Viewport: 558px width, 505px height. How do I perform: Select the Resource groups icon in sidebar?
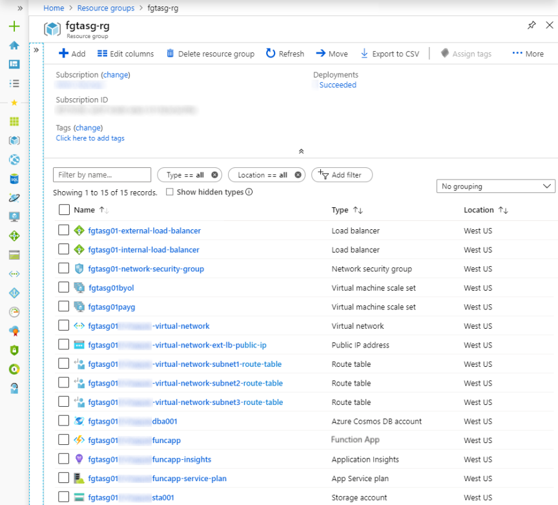[13, 140]
